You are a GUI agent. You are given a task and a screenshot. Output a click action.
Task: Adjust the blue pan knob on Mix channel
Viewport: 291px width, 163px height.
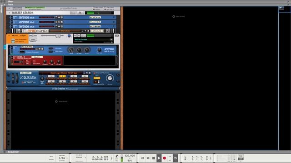click(69, 36)
